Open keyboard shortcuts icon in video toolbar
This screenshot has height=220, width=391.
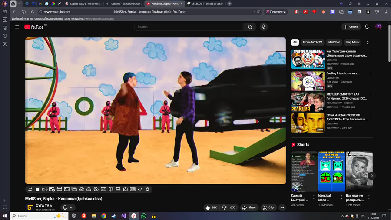click(x=133, y=190)
